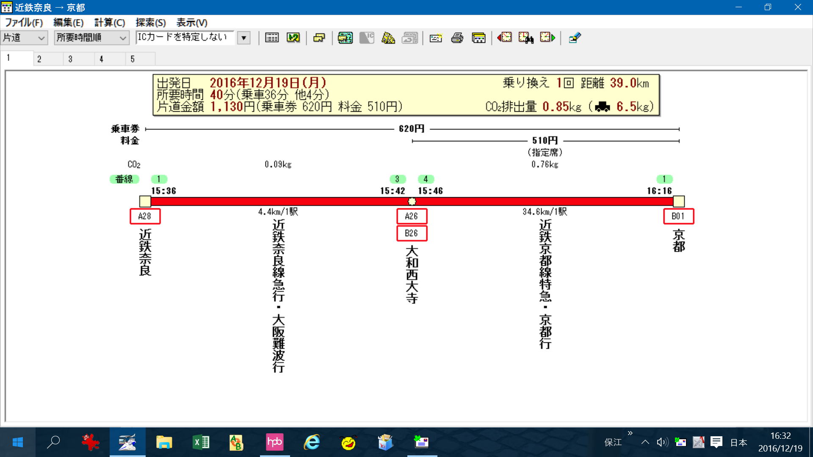This screenshot has width=813, height=457.
Task: Switch to route result tab 4
Action: coord(110,59)
